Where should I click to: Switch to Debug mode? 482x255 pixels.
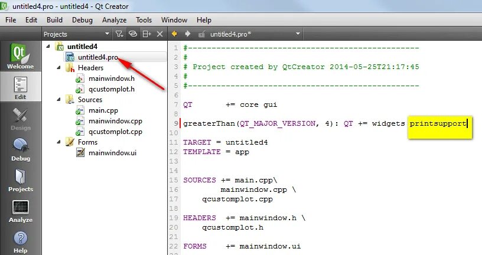point(21,149)
